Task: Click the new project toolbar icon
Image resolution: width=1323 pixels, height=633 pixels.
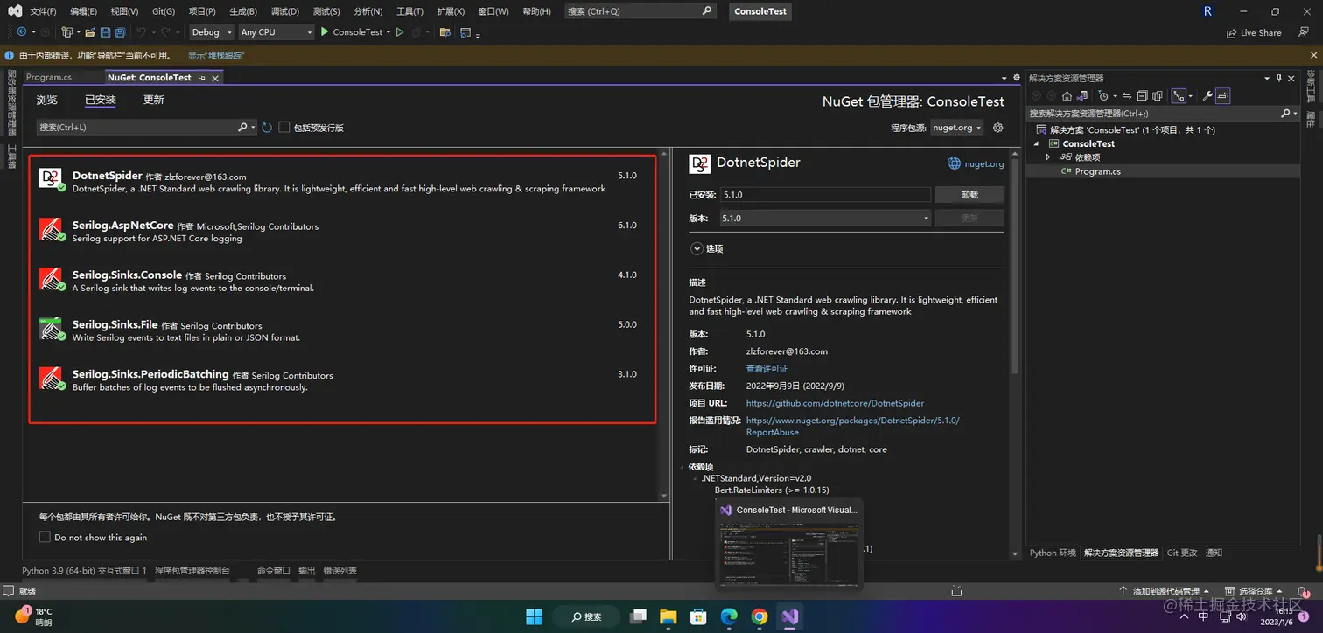Action: coord(67,32)
